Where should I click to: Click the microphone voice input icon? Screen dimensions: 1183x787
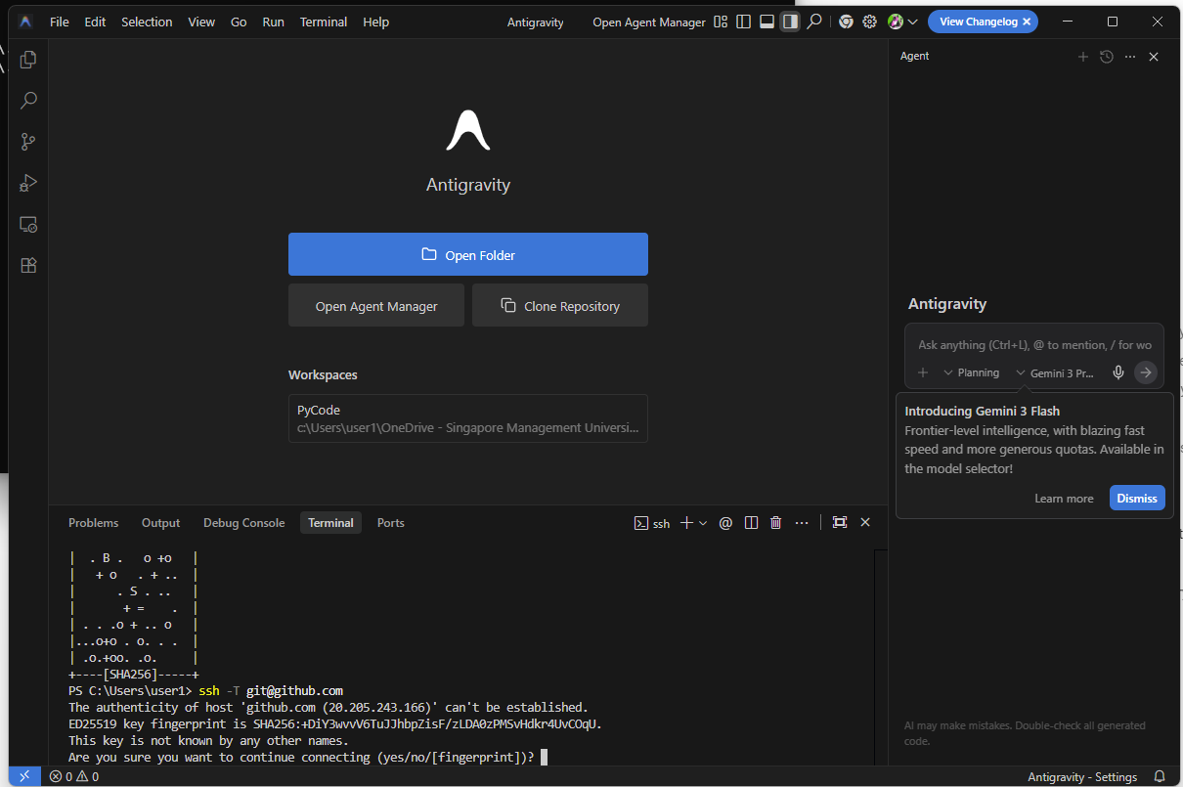[1118, 372]
